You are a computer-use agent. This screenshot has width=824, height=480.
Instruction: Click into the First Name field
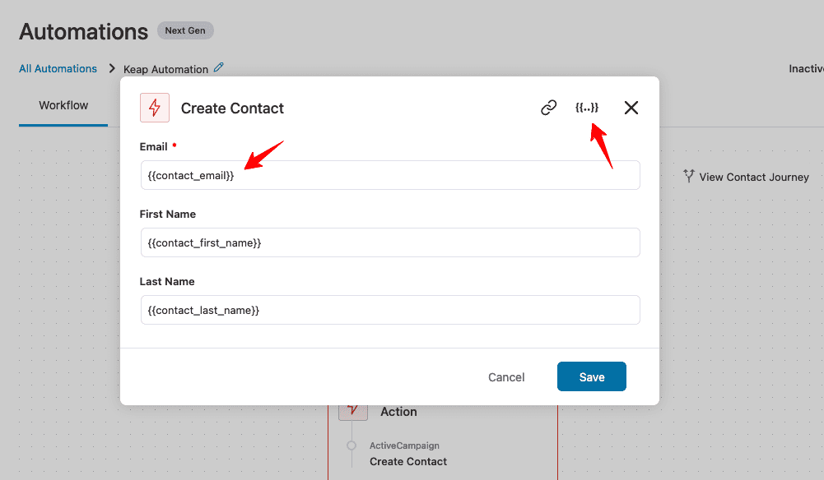pyautogui.click(x=390, y=242)
